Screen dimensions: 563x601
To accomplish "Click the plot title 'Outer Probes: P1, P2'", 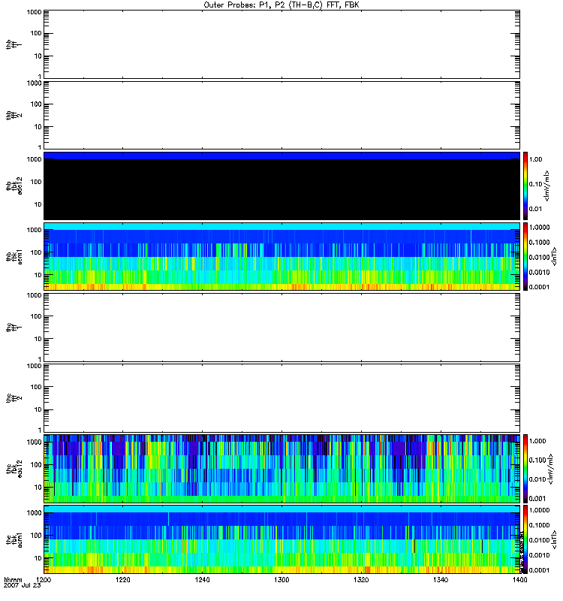I will (281, 5).
